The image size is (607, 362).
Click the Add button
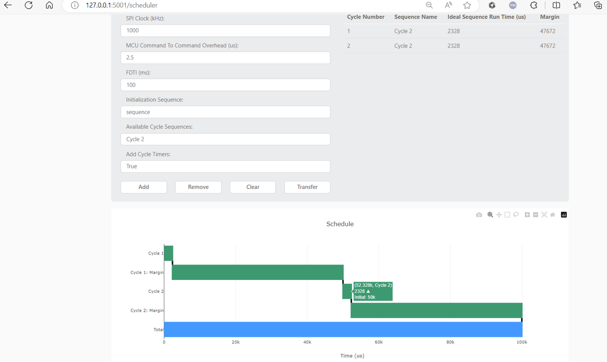click(143, 187)
